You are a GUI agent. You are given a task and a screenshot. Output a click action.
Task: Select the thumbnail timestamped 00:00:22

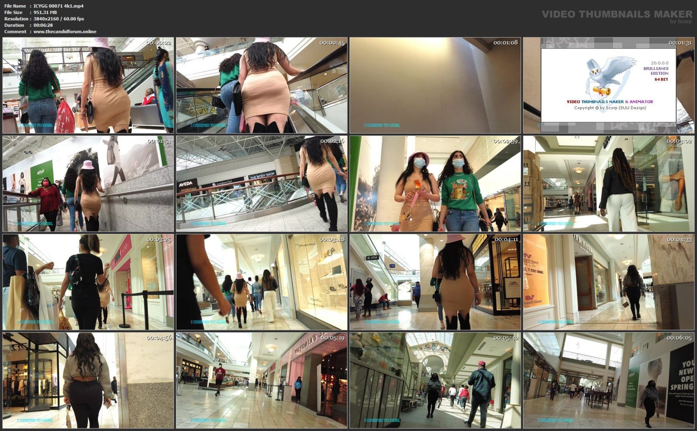click(88, 85)
